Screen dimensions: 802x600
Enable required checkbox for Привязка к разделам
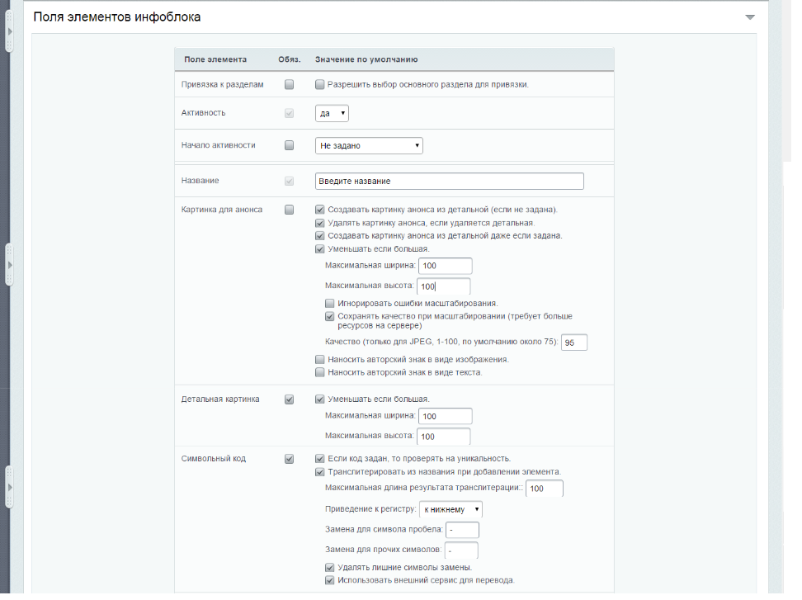tap(289, 84)
